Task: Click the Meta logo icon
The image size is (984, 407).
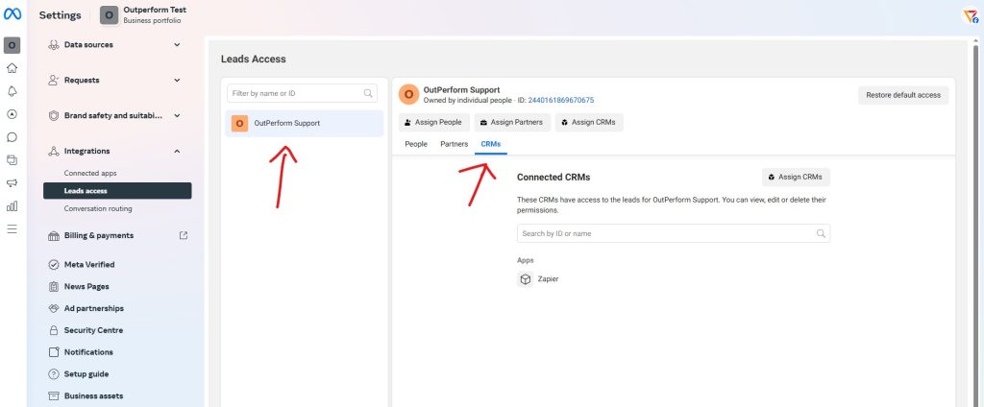Action: click(x=12, y=14)
